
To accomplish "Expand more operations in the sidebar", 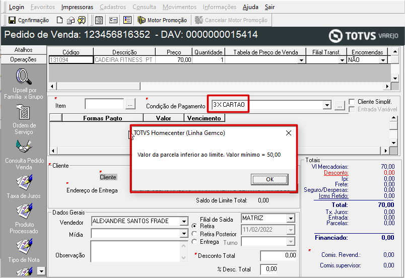I will [x=41, y=271].
